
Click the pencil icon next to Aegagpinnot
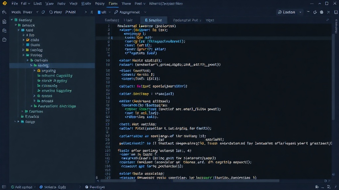coord(116,12)
